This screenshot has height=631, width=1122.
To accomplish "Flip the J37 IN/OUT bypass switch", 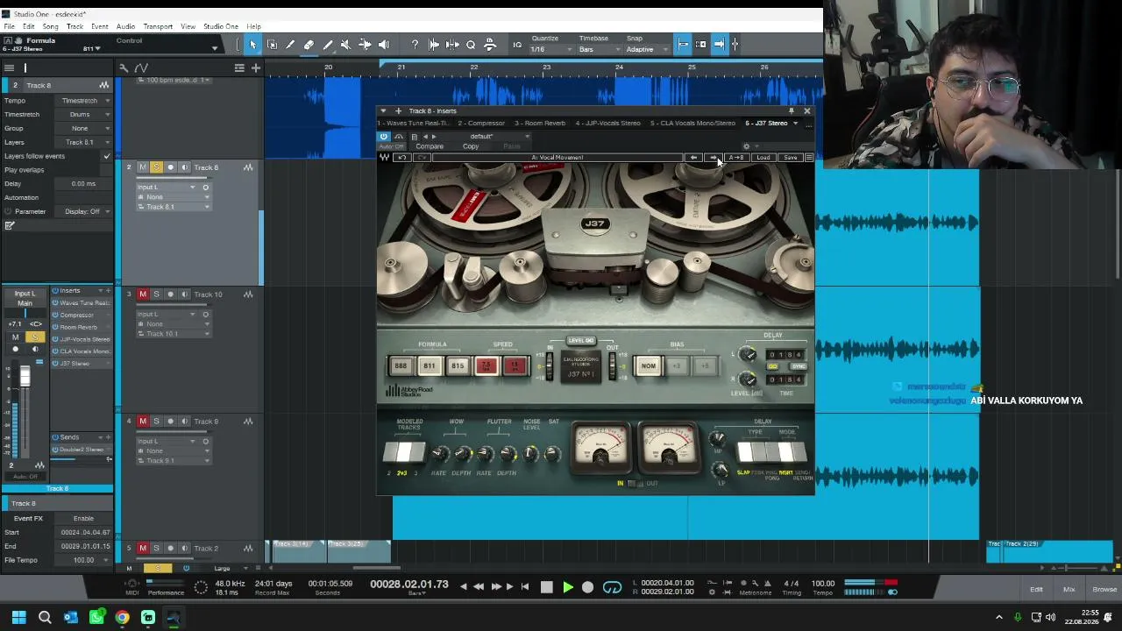I will pyautogui.click(x=636, y=484).
